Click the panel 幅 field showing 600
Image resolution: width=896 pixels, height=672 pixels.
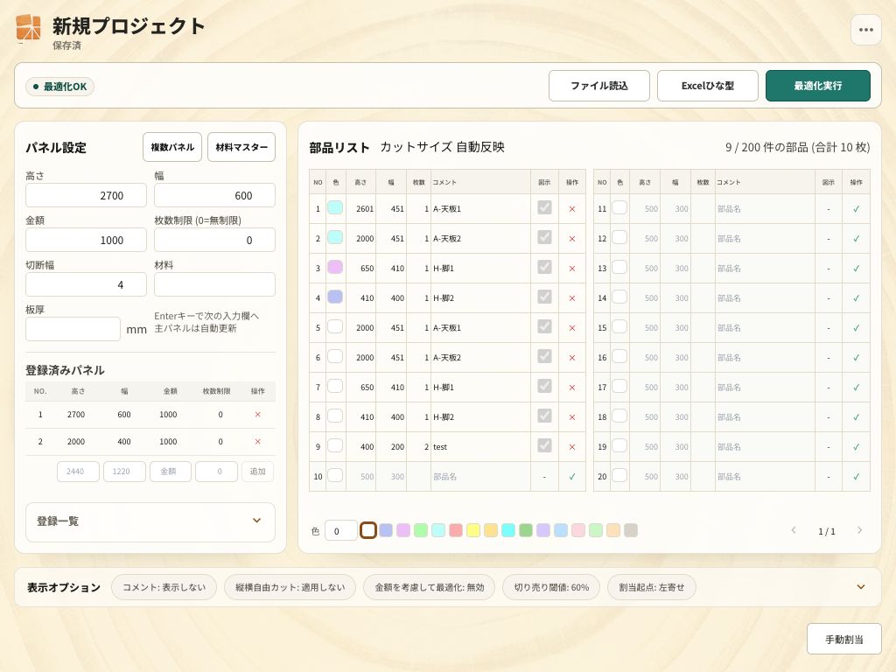point(214,195)
